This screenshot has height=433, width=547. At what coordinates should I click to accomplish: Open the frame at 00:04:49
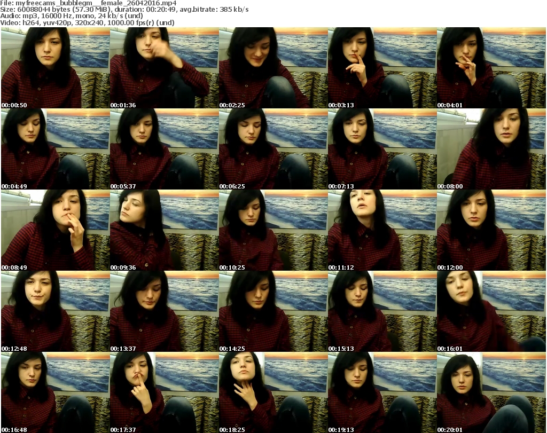(x=56, y=149)
